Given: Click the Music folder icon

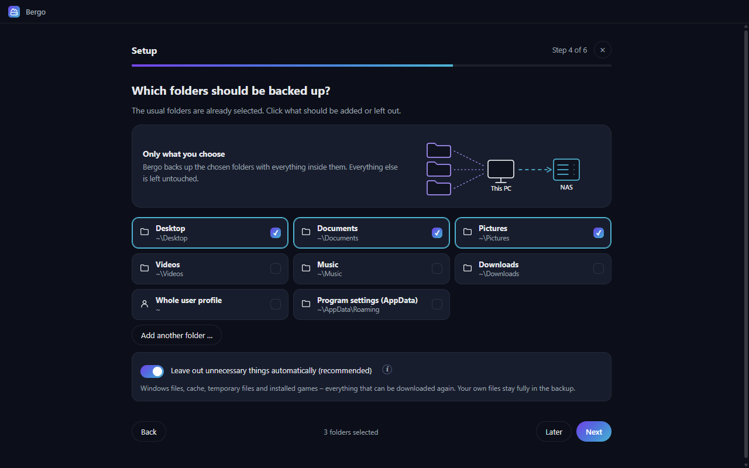Looking at the screenshot, I should click(x=306, y=269).
